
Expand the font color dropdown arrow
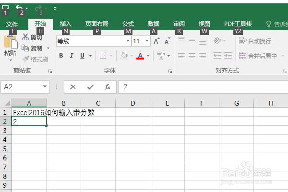148,56
